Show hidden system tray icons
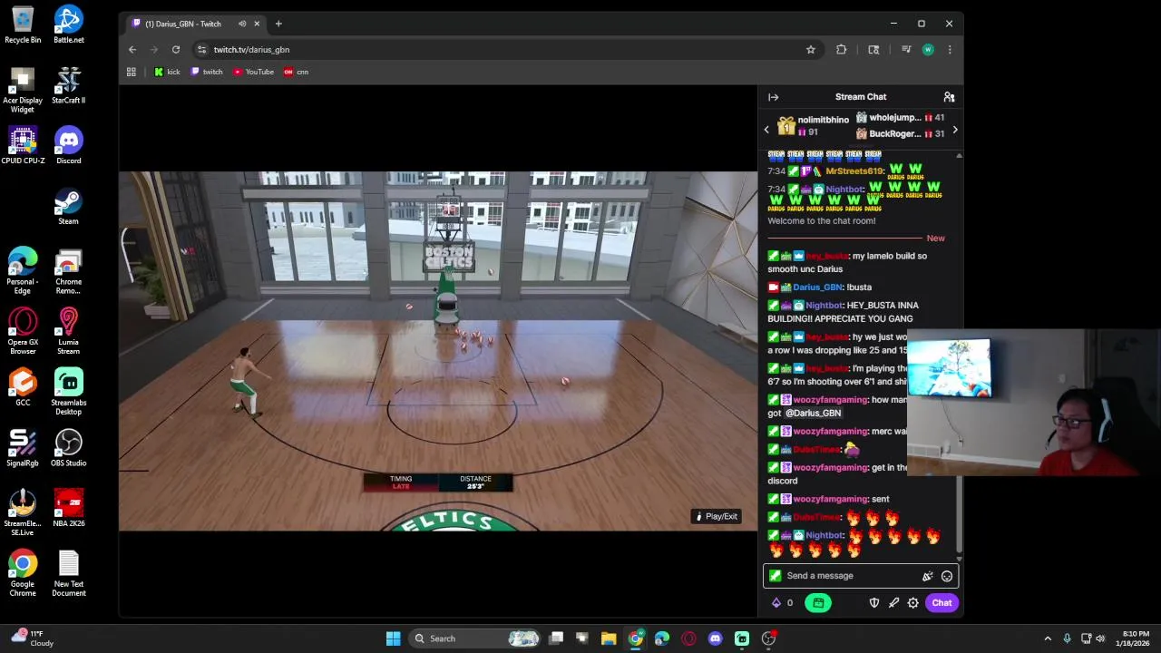This screenshot has width=1161, height=653. click(1048, 638)
